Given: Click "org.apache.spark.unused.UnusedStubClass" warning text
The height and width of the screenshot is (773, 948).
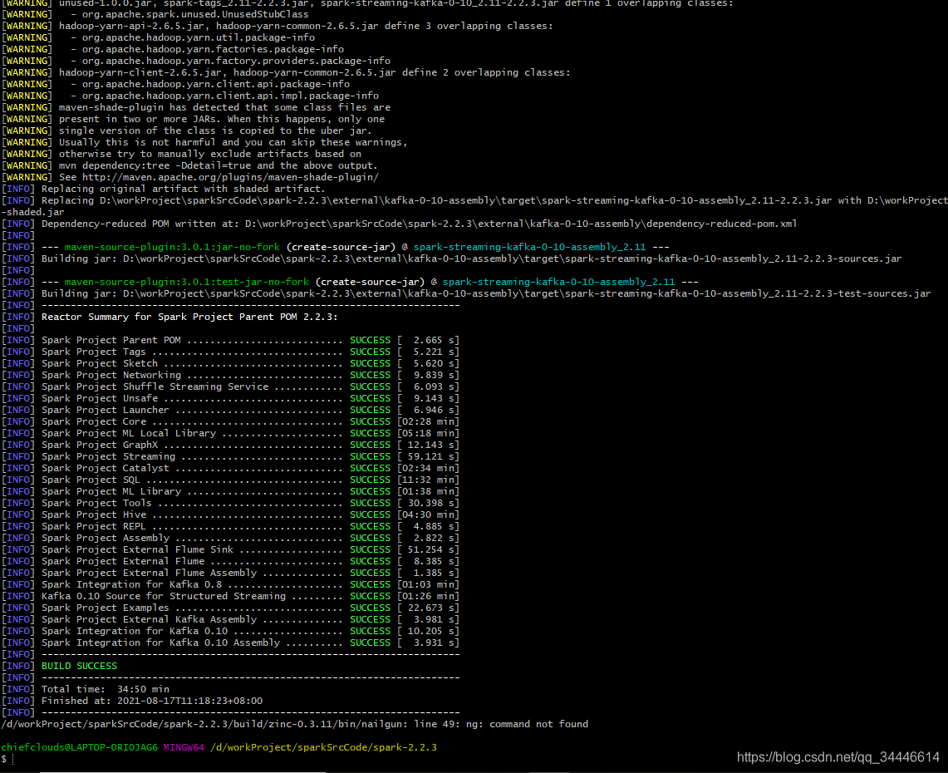Looking at the screenshot, I should 195,14.
